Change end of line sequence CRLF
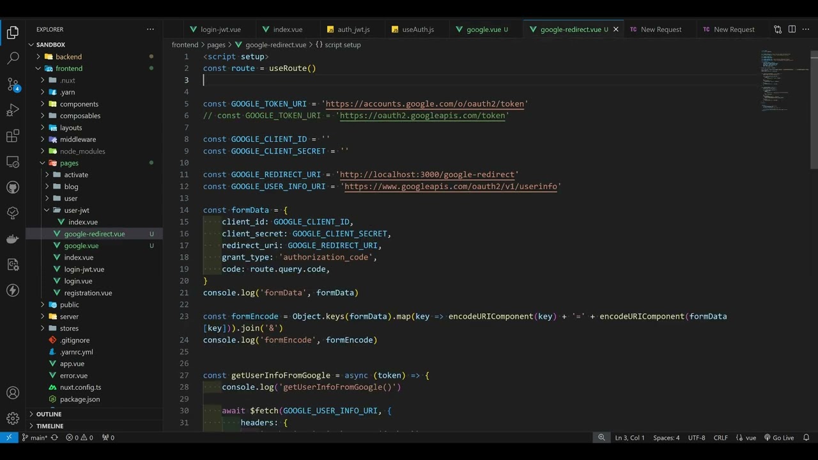The height and width of the screenshot is (460, 818). [x=720, y=438]
